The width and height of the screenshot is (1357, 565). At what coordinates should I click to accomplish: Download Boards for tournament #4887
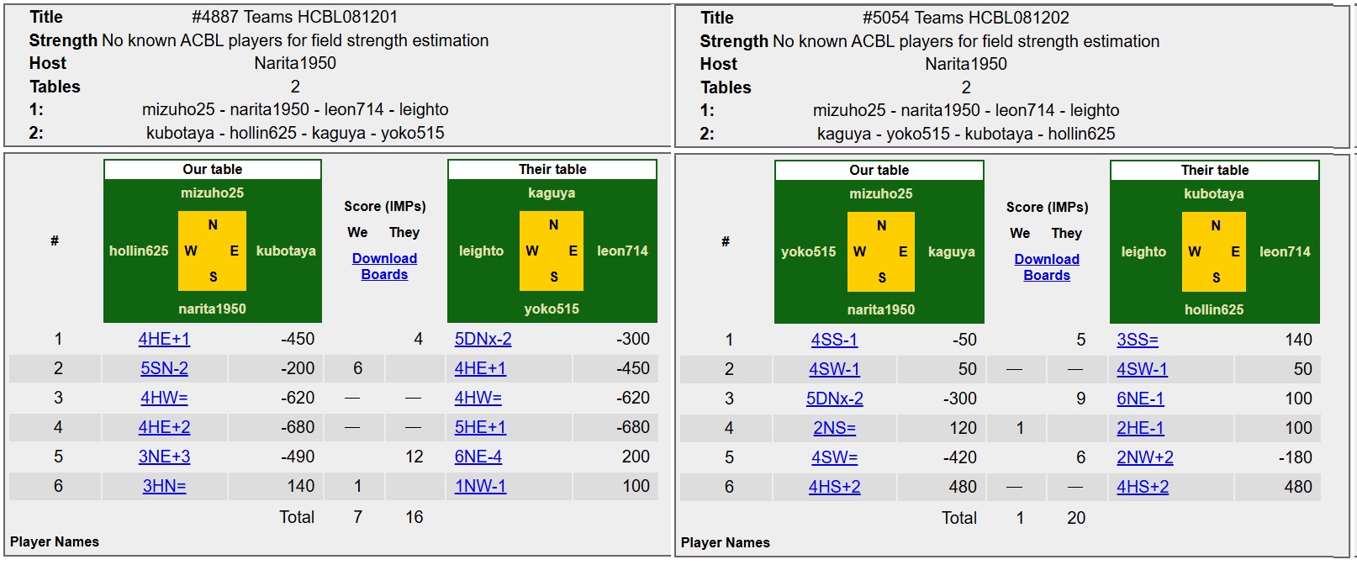pos(384,267)
